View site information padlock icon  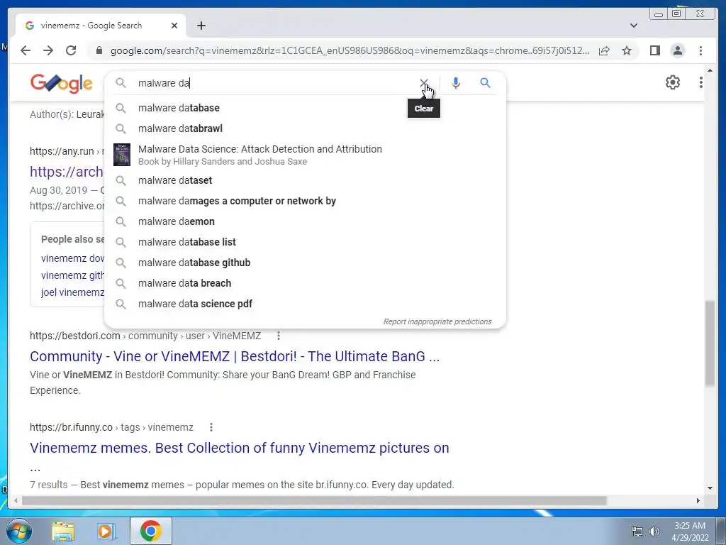[99, 50]
